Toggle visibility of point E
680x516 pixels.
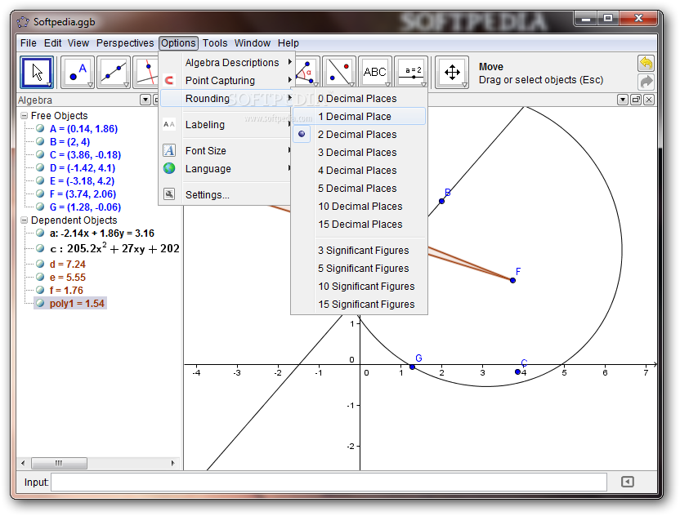pyautogui.click(x=40, y=180)
